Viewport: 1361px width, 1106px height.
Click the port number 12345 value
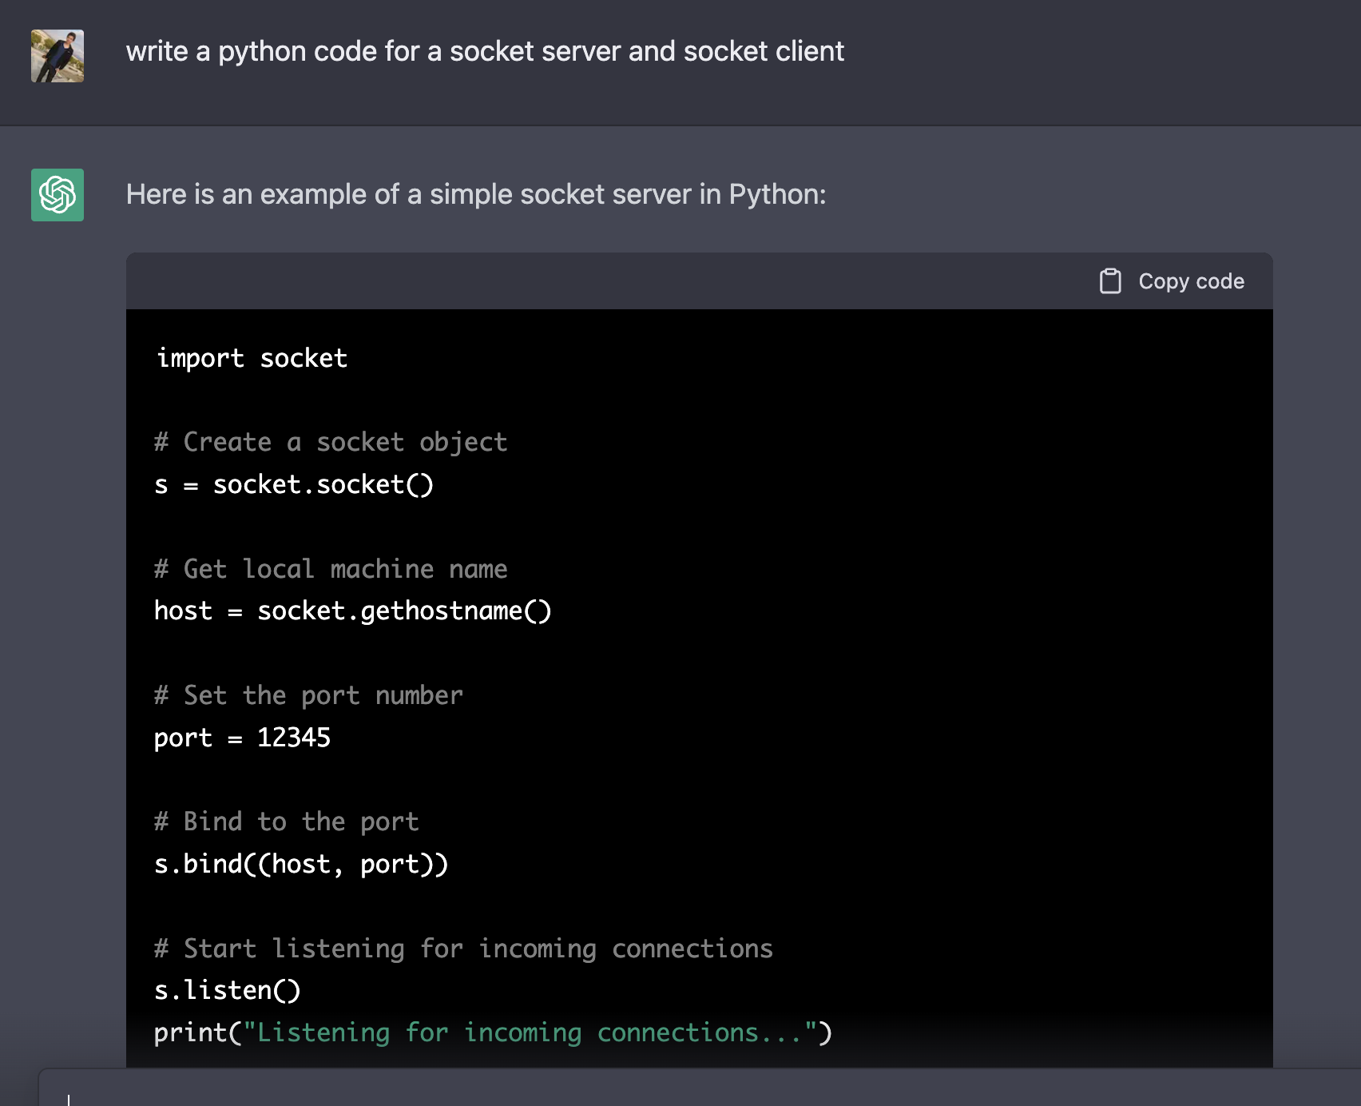click(x=293, y=738)
